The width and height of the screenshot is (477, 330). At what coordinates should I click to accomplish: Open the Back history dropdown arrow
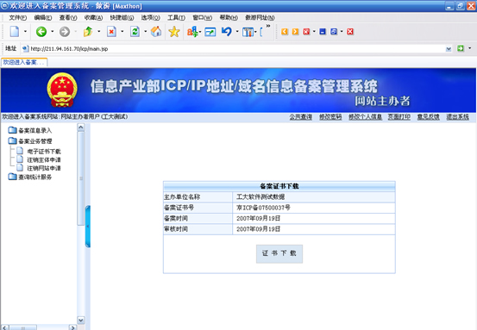[53, 31]
